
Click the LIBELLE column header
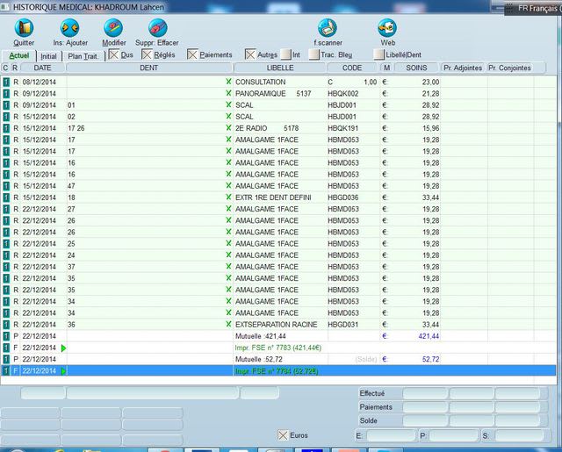tap(280, 68)
